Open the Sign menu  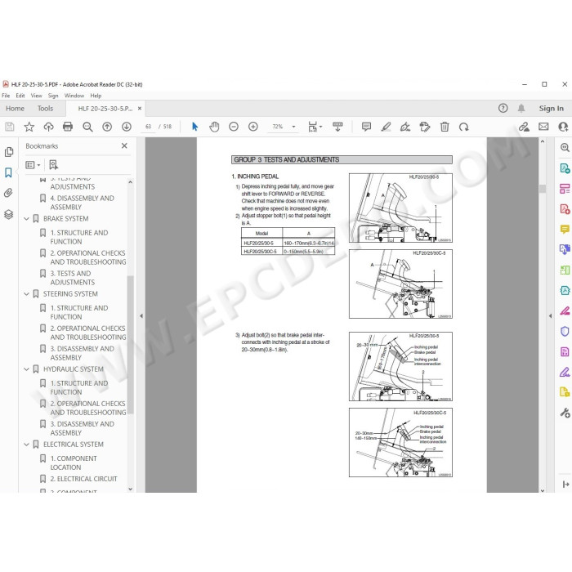tap(53, 96)
